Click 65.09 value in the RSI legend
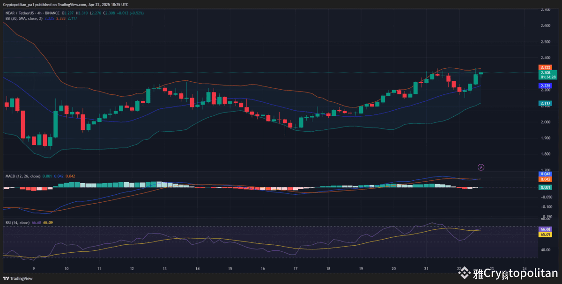Viewport: 562px width, 284px height. 47,223
